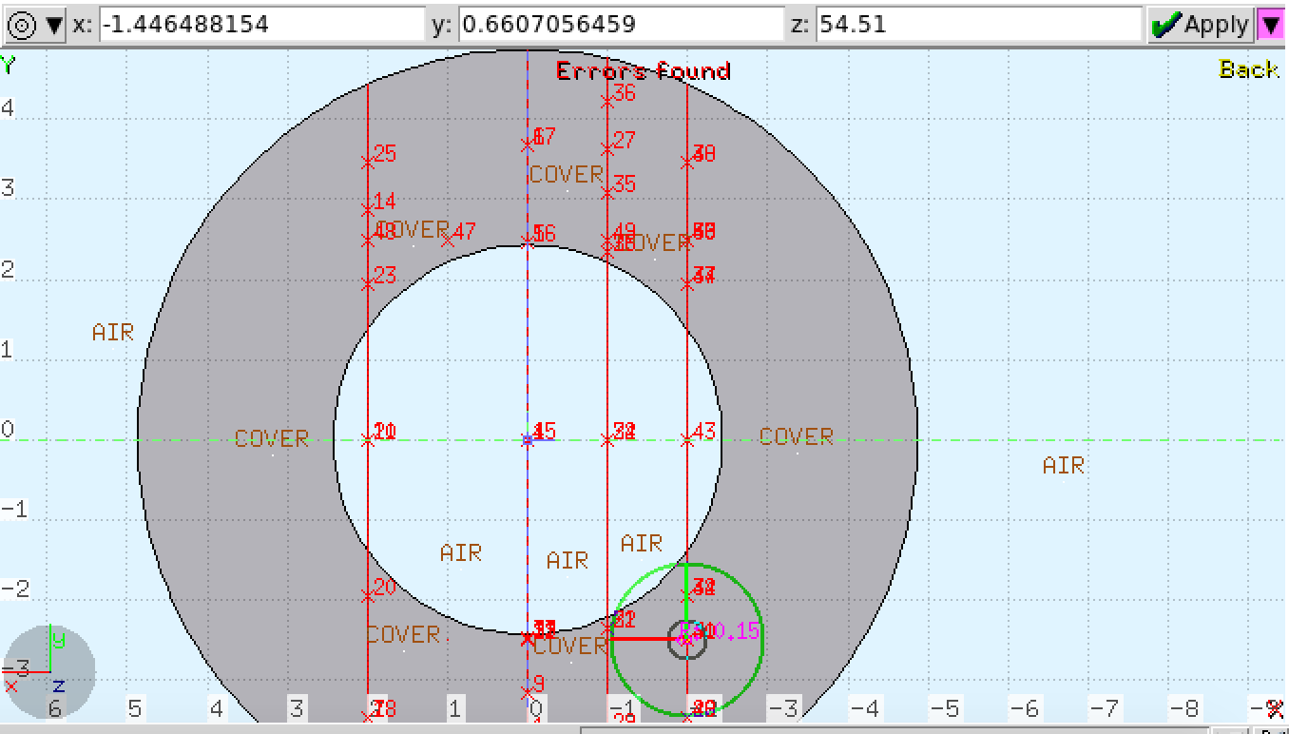Open the dropdown arrow beside the origin icon
1289x734 pixels.
[54, 25]
